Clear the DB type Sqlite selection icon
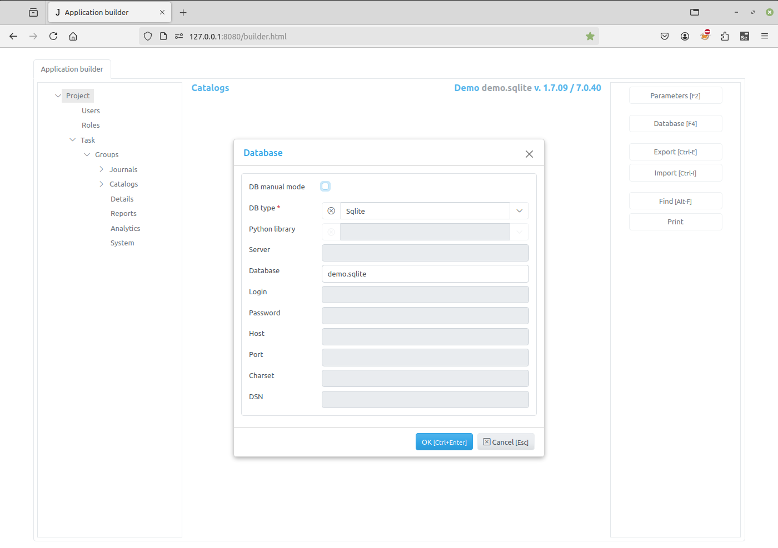This screenshot has height=548, width=778. pyautogui.click(x=331, y=211)
